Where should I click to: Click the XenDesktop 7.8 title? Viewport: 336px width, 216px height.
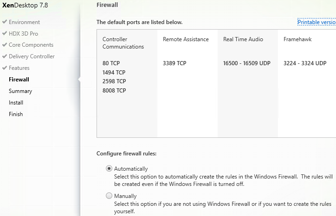[x=25, y=5]
